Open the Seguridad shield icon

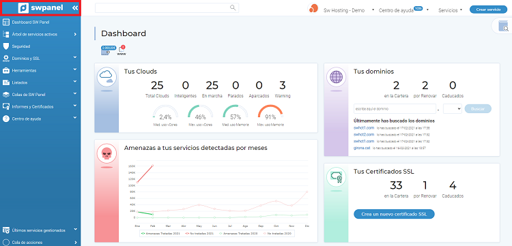point(5,46)
